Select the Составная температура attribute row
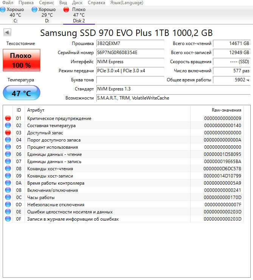Image resolution: width=253 pixels, height=280 pixels. tap(123, 125)
